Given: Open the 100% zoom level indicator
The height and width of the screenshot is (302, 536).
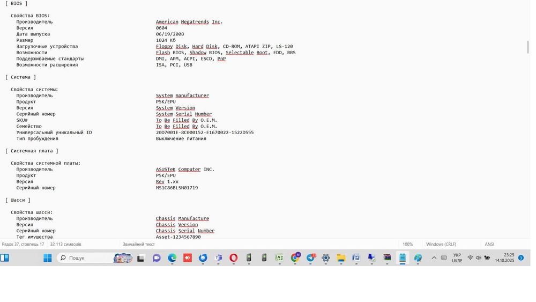Looking at the screenshot, I should tap(407, 244).
